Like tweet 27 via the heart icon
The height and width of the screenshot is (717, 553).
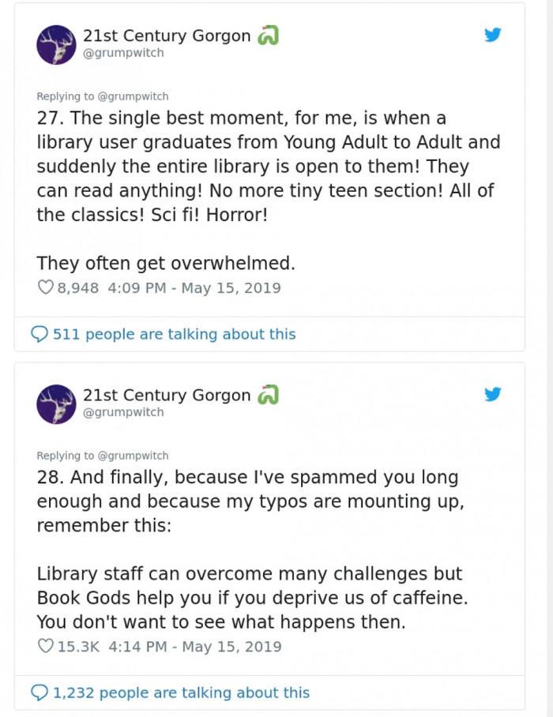point(45,287)
